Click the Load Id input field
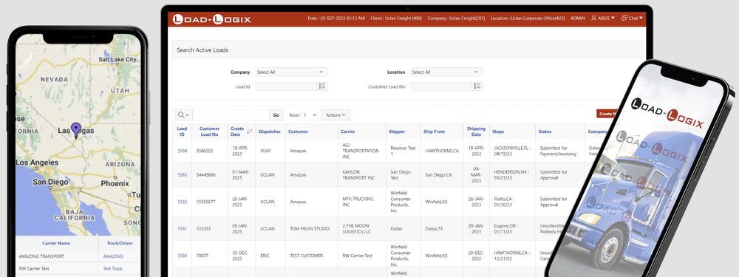 (286, 86)
